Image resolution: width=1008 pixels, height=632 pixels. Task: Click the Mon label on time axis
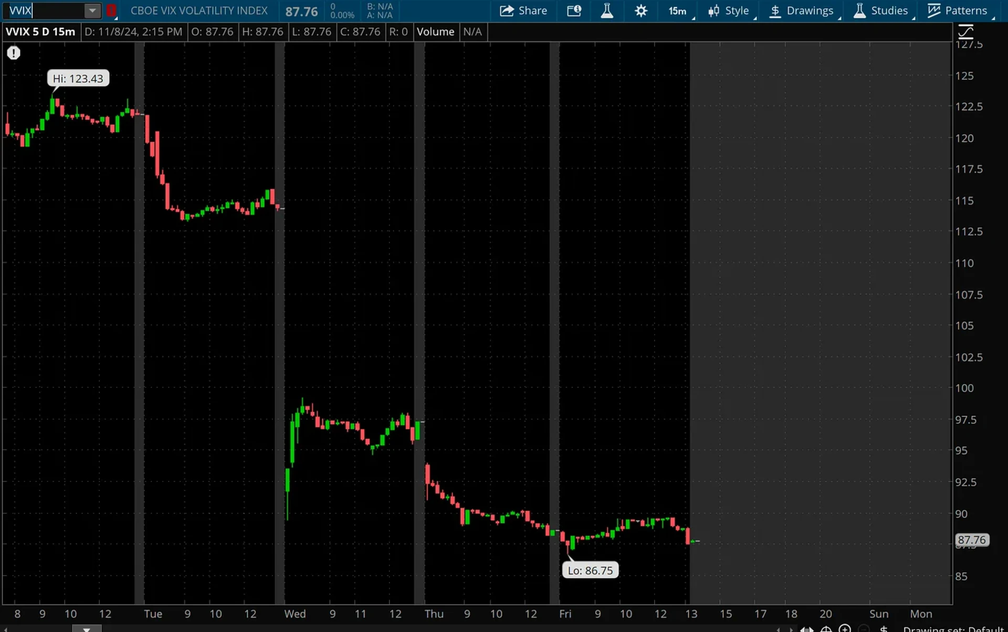tap(921, 614)
